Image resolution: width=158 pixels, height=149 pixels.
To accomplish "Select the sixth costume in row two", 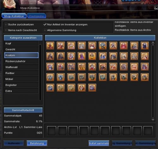I will 103,56.
